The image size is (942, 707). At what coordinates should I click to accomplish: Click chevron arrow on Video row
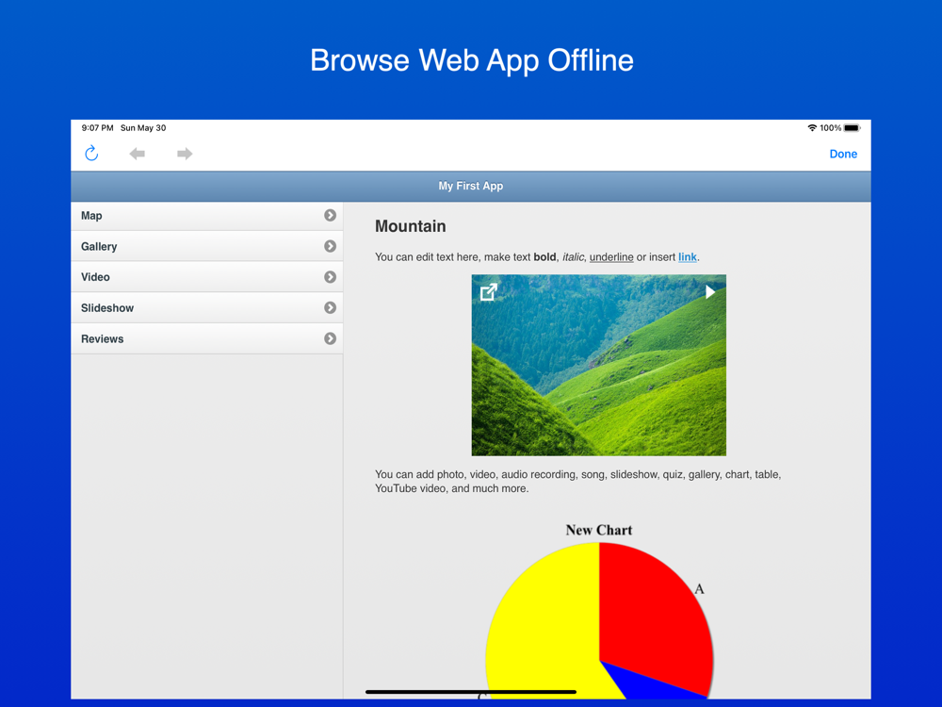[x=330, y=276]
